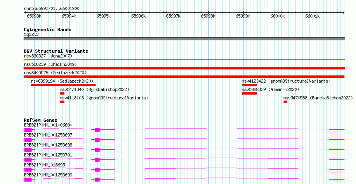Open the ERBB2IP|NM_001253699 transcript label
Viewport: 356px width, 184px height.
[48, 175]
